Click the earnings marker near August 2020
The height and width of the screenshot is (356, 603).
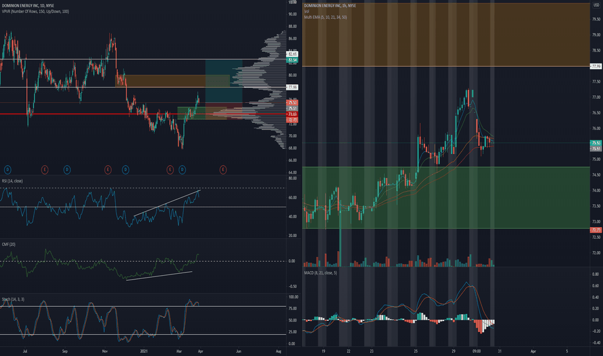pyautogui.click(x=45, y=170)
